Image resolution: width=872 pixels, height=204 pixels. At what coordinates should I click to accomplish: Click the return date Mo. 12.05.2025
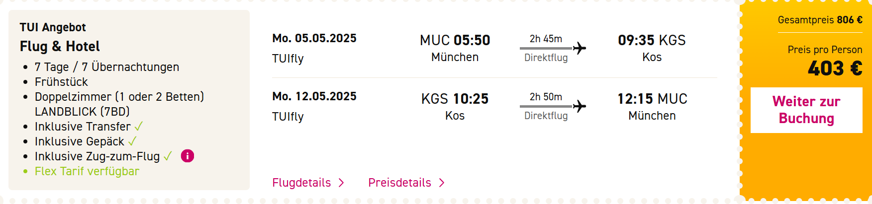(x=314, y=96)
